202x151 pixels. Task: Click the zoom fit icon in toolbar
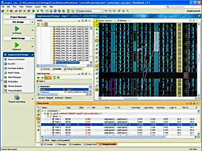pos(114,11)
